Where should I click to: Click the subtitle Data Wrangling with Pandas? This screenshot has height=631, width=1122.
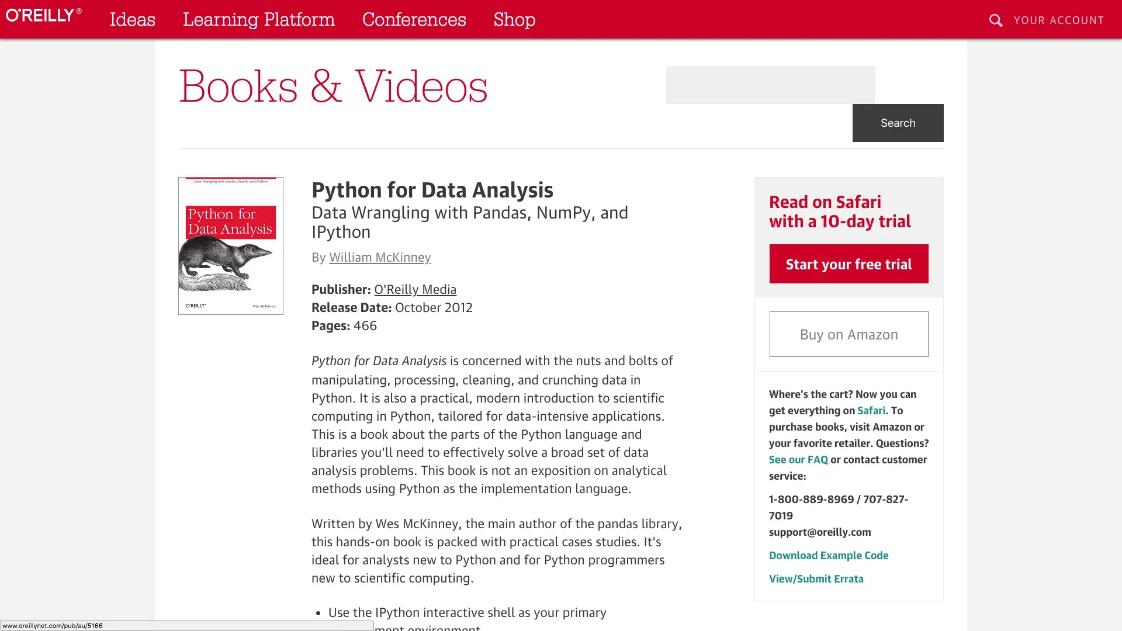pos(470,222)
